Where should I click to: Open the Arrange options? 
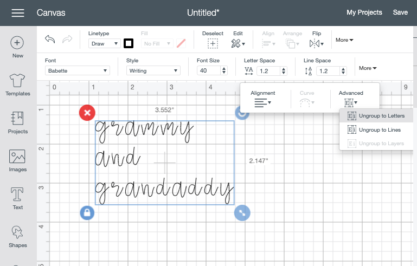click(x=292, y=43)
